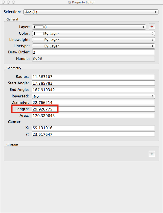163x213 pixels.
Task: Click the End Angle value field
Action: point(93,90)
